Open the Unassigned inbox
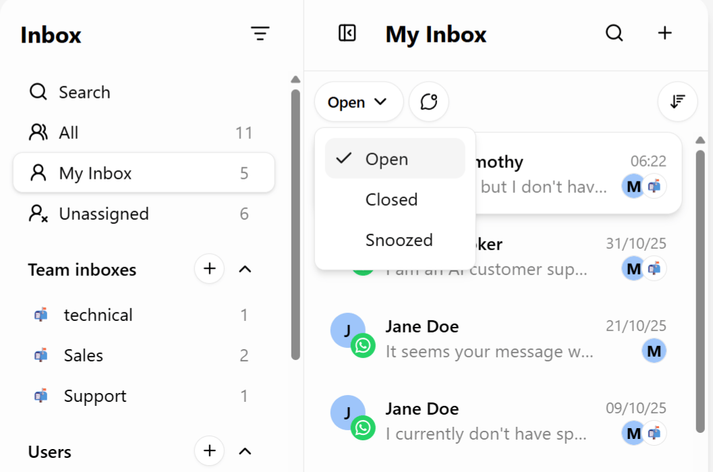Screen dimensions: 713x472 pyautogui.click(x=144, y=213)
